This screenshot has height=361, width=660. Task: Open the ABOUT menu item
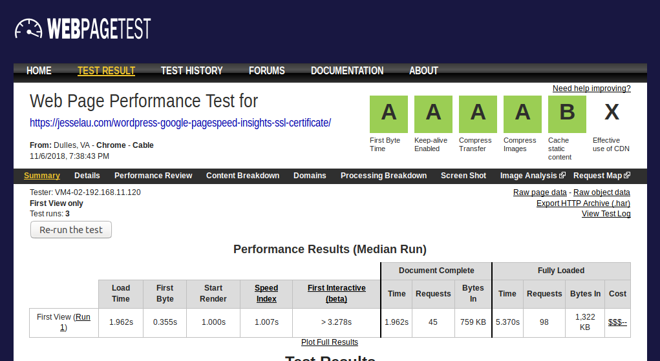(423, 70)
